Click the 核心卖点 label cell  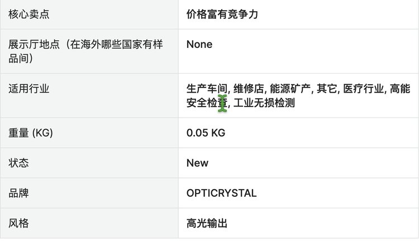(29, 14)
